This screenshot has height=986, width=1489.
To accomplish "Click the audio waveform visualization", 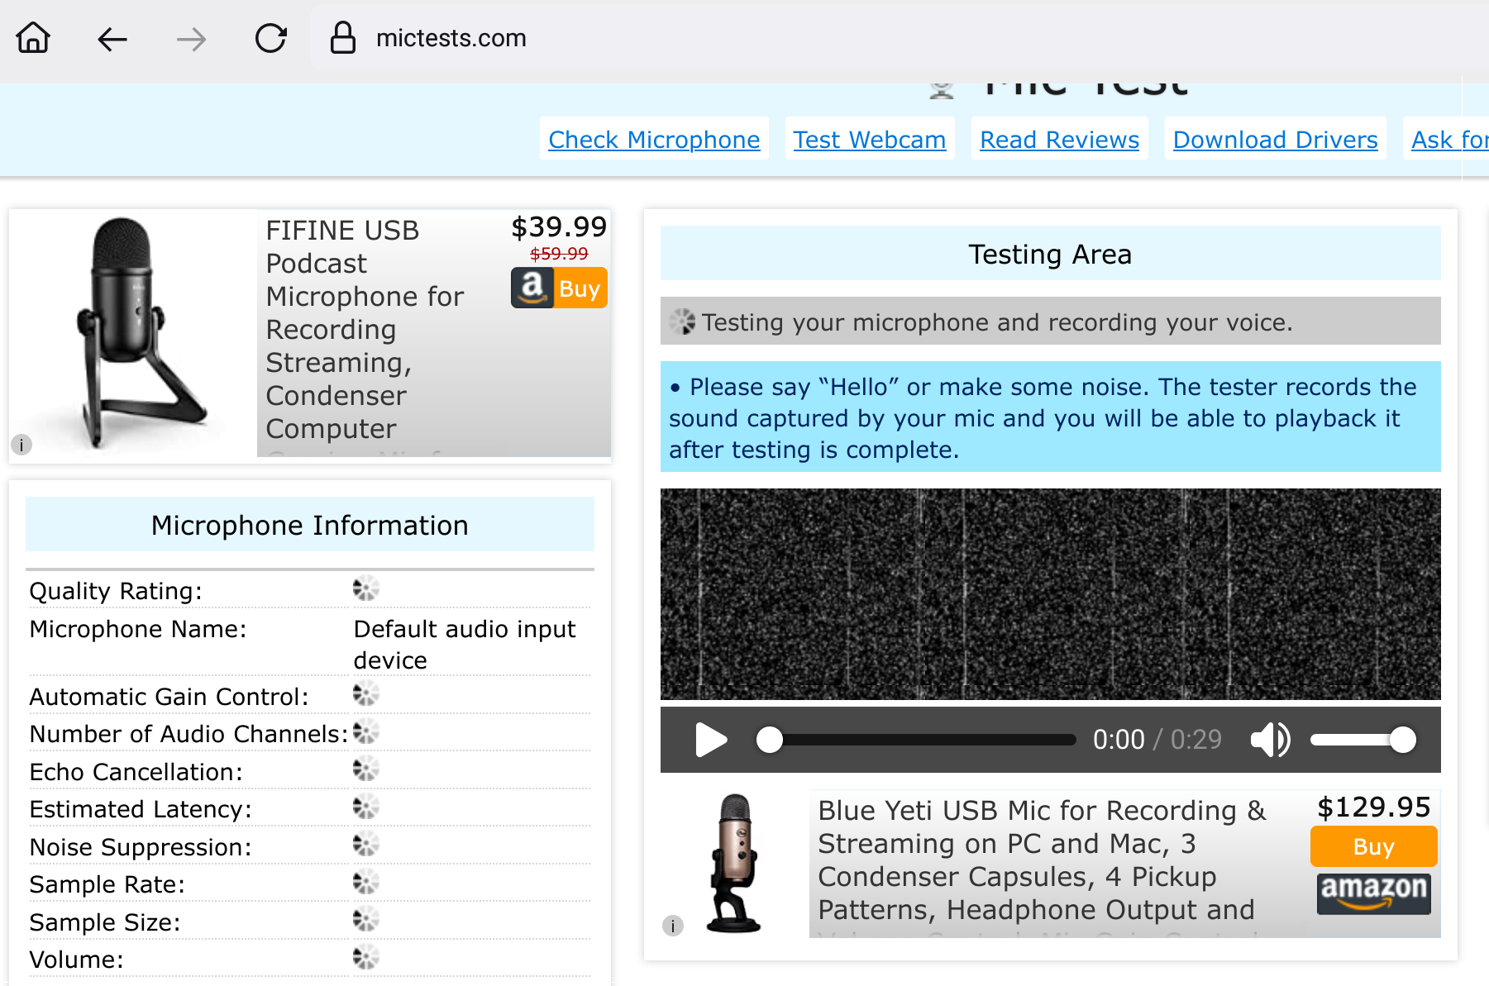I will [x=1050, y=593].
